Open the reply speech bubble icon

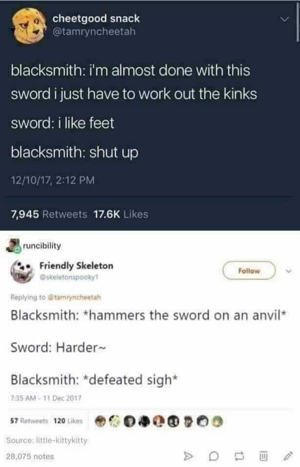tap(214, 456)
